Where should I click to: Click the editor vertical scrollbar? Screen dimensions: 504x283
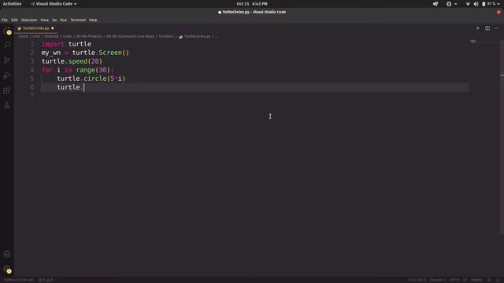coord(502,138)
